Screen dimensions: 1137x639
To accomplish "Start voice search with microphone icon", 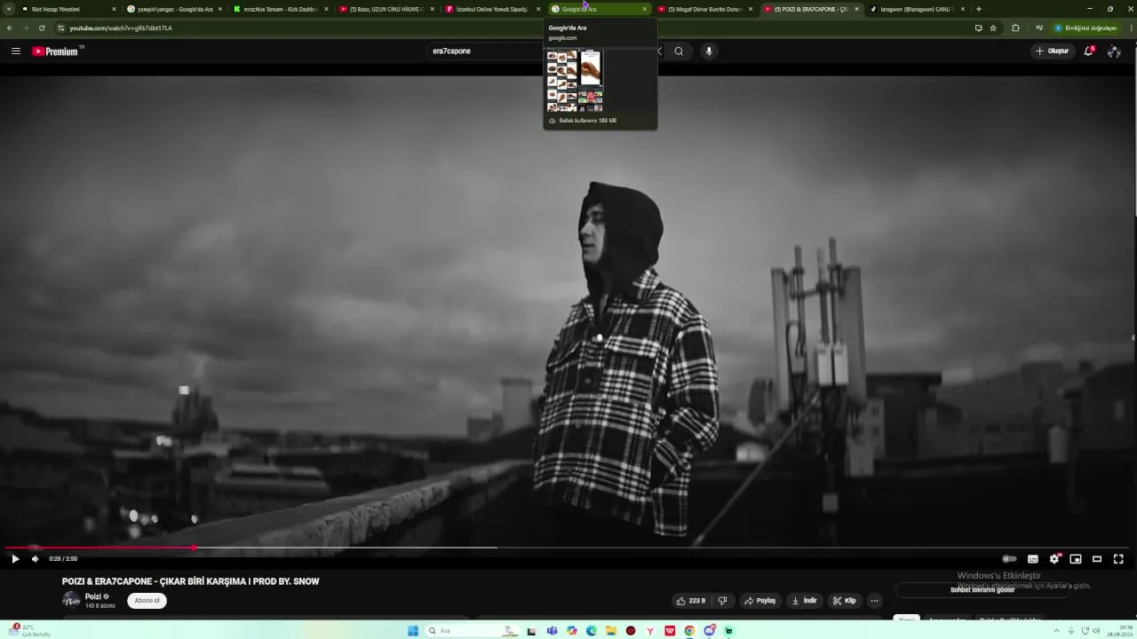I will click(x=709, y=51).
